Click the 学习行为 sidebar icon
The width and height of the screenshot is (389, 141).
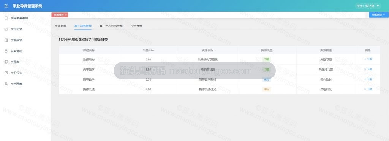6,73
